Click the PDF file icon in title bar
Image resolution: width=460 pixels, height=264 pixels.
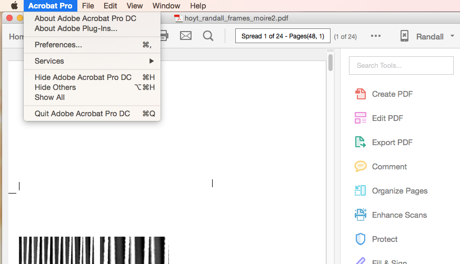[178, 18]
